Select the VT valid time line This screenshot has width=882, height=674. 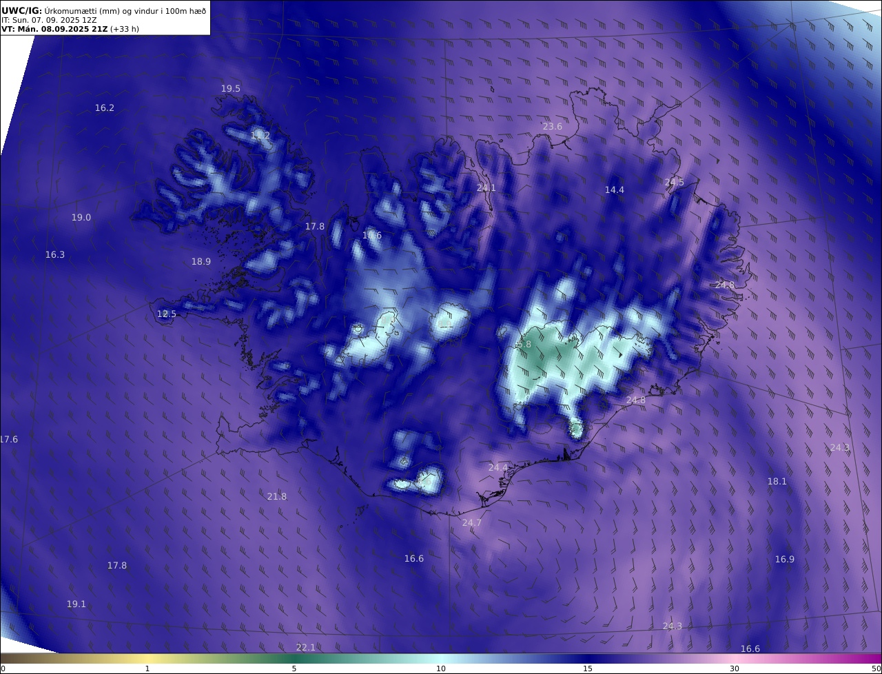click(x=70, y=29)
